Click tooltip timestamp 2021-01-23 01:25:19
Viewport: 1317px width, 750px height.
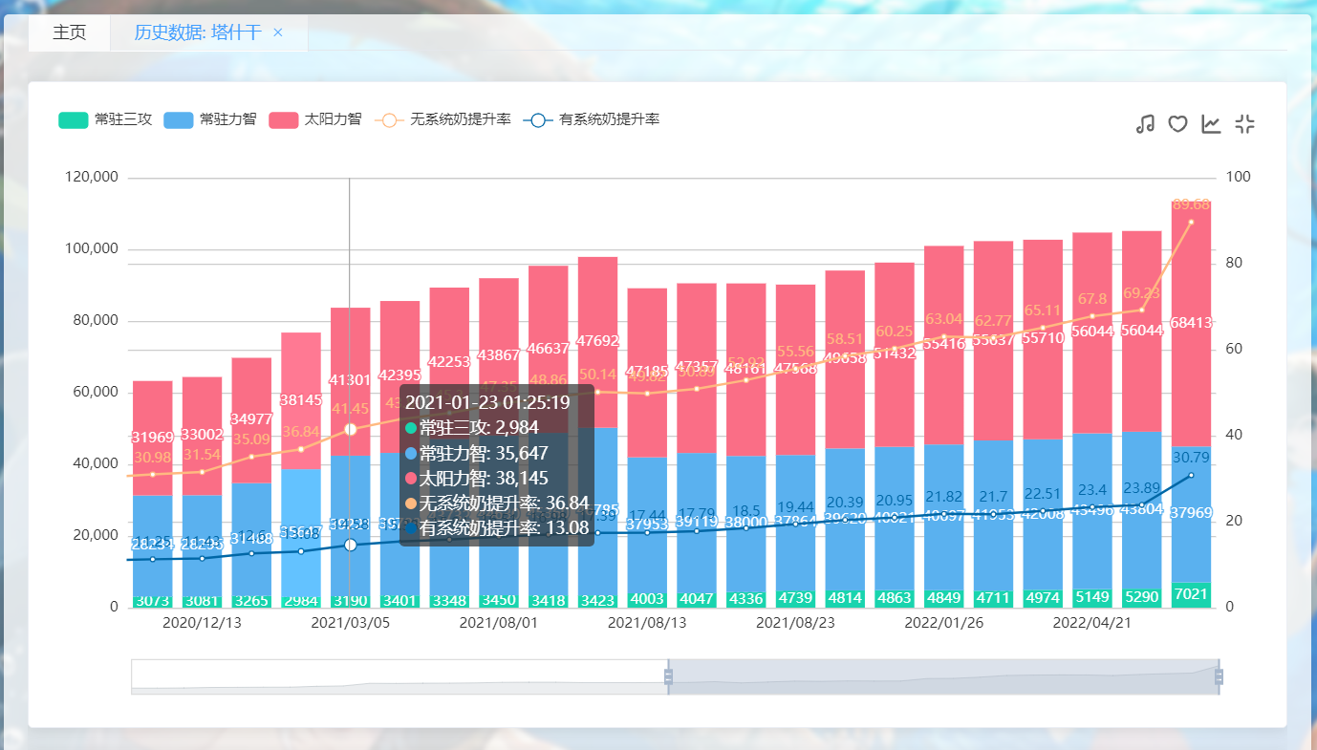[487, 403]
